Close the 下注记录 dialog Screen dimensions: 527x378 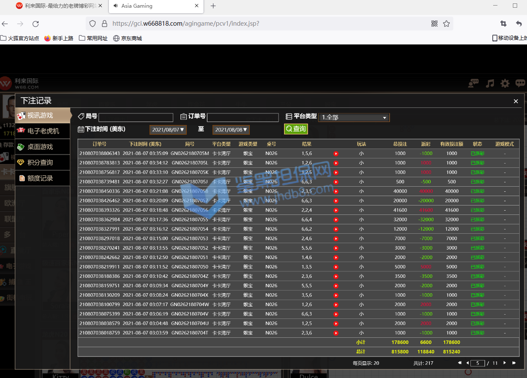click(x=516, y=101)
